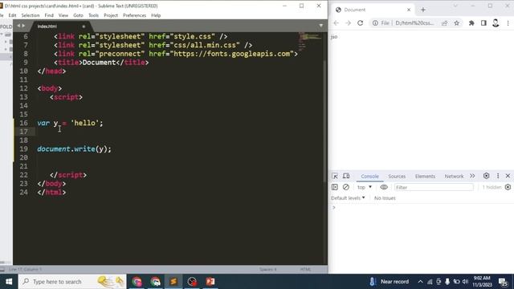
Task: Click Chrome back arrow
Action: click(x=336, y=23)
